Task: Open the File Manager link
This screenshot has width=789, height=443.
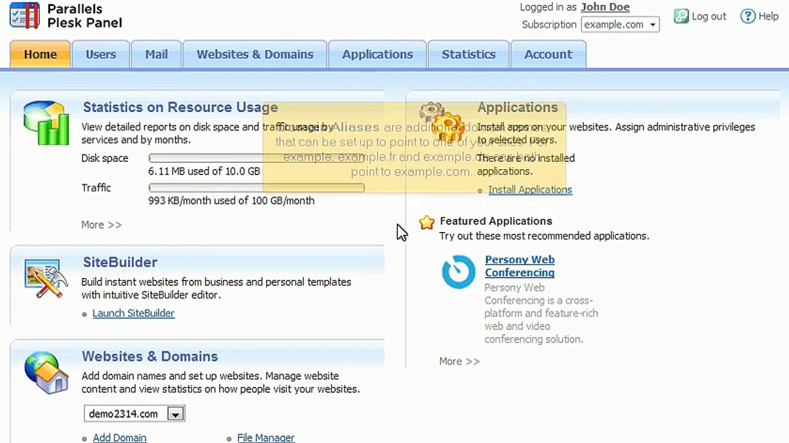Action: (x=266, y=438)
